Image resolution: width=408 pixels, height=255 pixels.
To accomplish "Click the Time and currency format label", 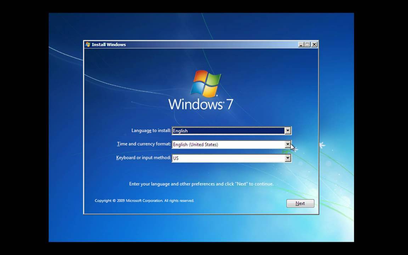I will click(x=143, y=144).
